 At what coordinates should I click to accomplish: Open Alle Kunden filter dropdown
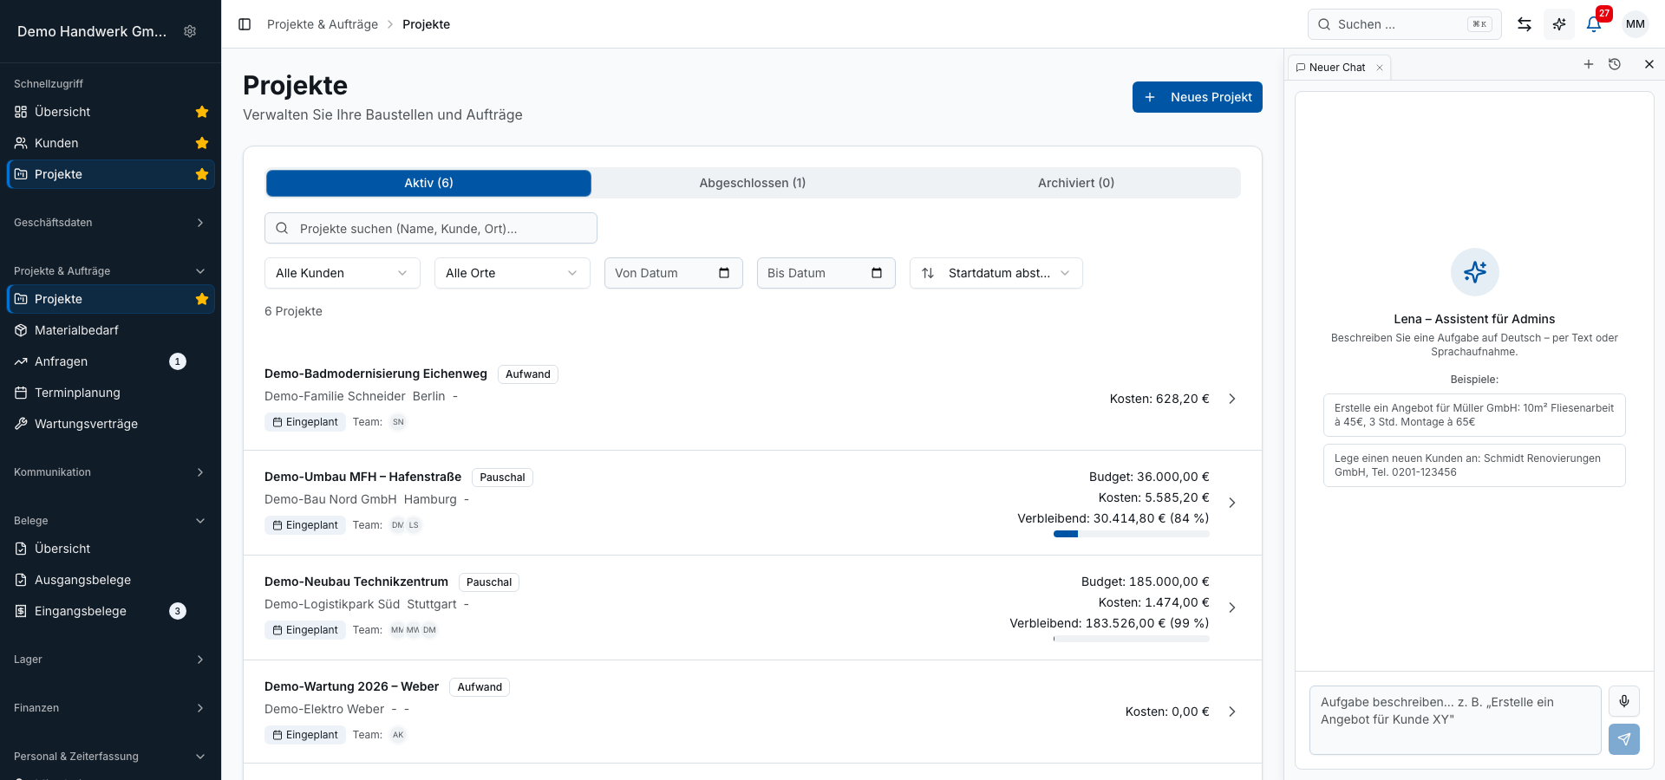(343, 273)
